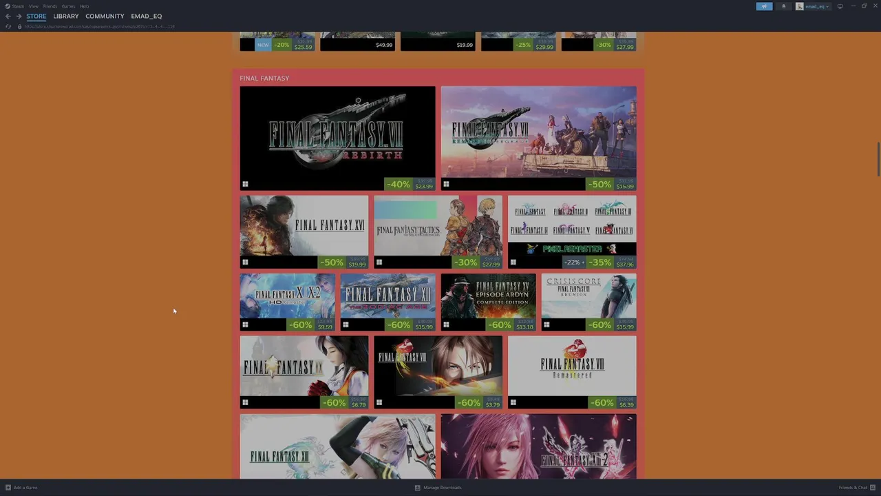Screen dimensions: 881x496
Task: Open the Games menu
Action: [x=68, y=6]
